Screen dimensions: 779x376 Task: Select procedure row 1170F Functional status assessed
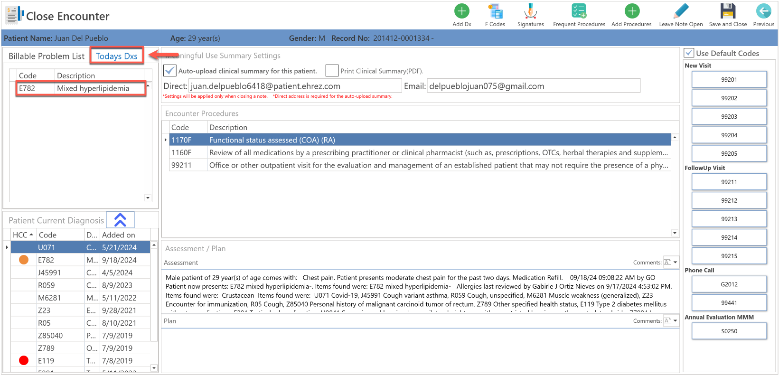(x=420, y=140)
